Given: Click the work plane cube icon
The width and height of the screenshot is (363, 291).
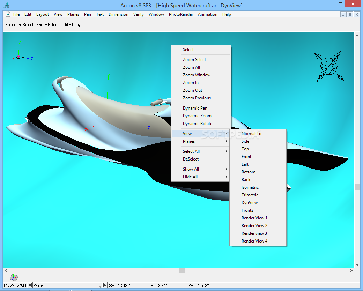Looking at the screenshot, I should (14, 277).
